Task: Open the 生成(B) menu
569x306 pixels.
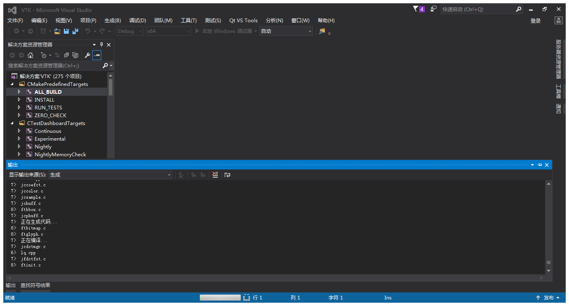Action: tap(112, 20)
